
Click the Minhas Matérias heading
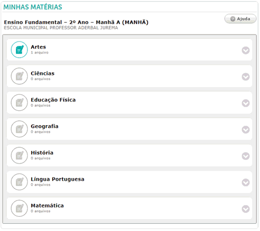33,7
